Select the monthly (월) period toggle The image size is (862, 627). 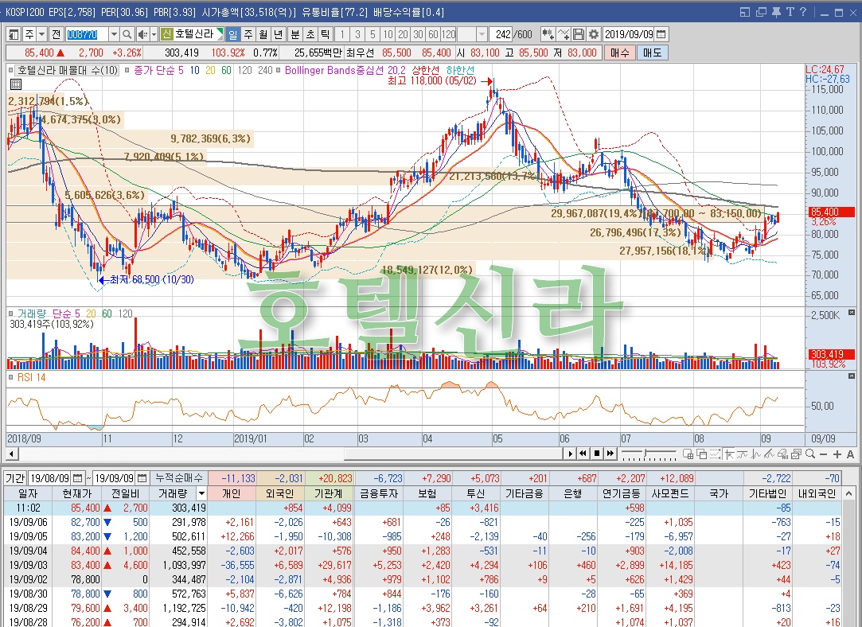click(x=263, y=35)
